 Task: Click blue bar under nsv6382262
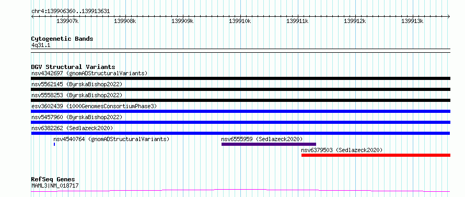(240, 133)
